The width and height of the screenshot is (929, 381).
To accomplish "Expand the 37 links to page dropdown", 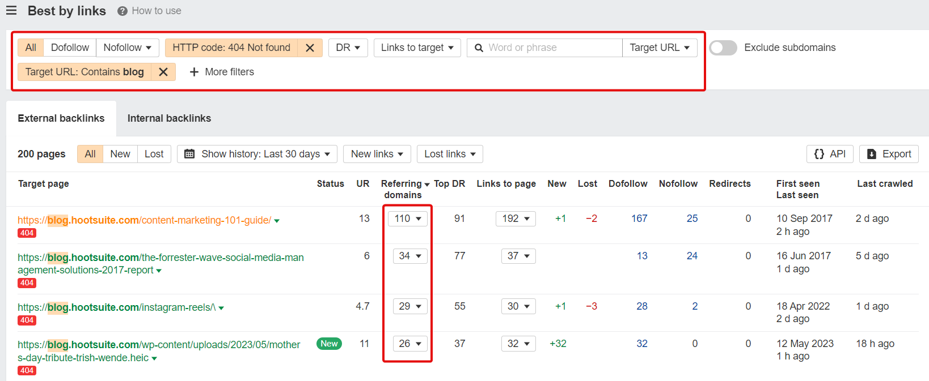I will click(519, 256).
